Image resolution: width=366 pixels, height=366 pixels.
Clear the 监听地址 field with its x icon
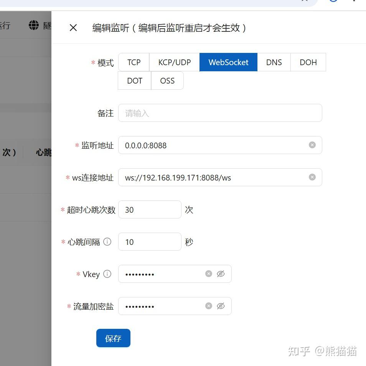pos(312,145)
